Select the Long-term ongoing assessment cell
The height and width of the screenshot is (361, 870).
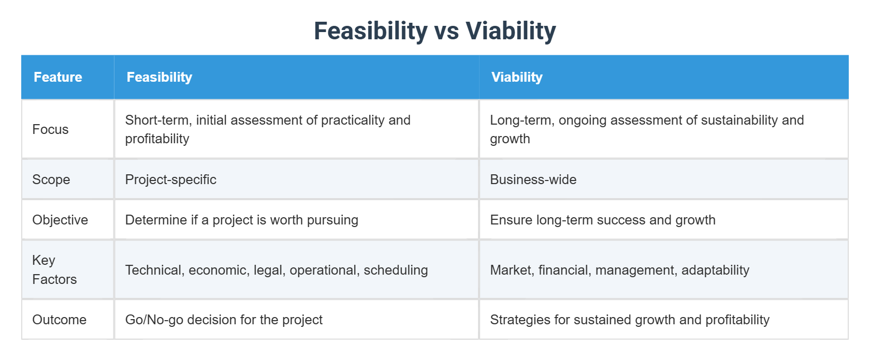click(647, 129)
